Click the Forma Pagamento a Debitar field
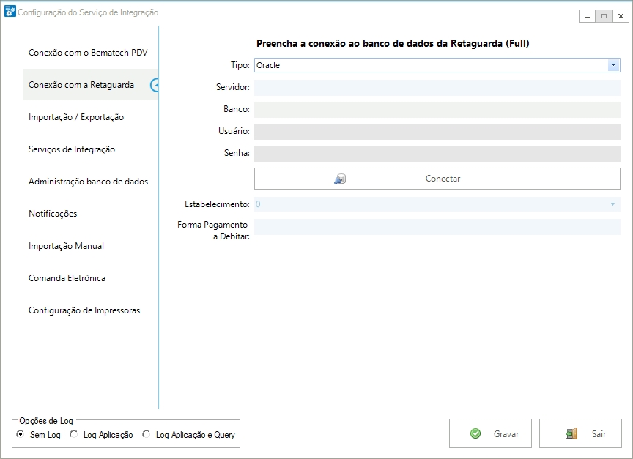Screen dimensions: 633x459 (x=437, y=227)
